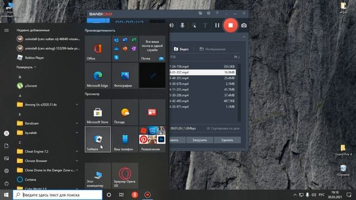
Task: Open the Этот компьютер start tile
Action: (98, 176)
